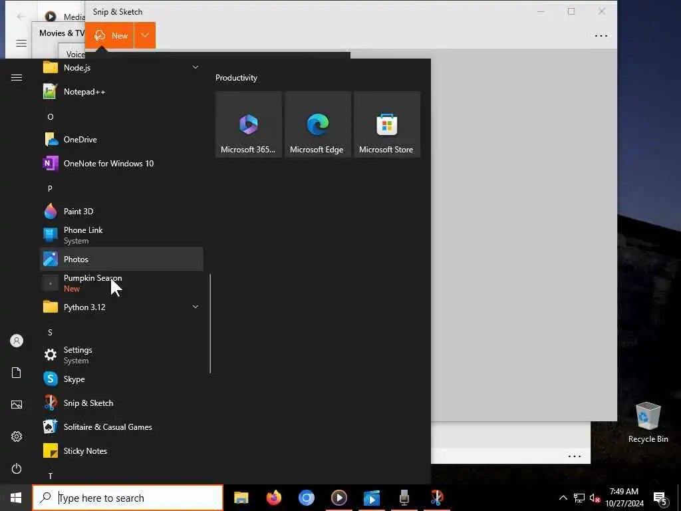Launch Pumpkin Season new app

pyautogui.click(x=121, y=283)
